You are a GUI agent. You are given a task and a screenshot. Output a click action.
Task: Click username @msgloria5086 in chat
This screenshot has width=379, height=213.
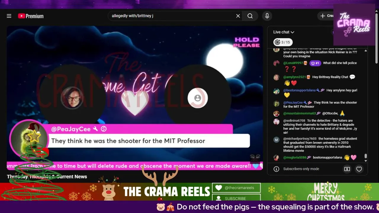295,157
